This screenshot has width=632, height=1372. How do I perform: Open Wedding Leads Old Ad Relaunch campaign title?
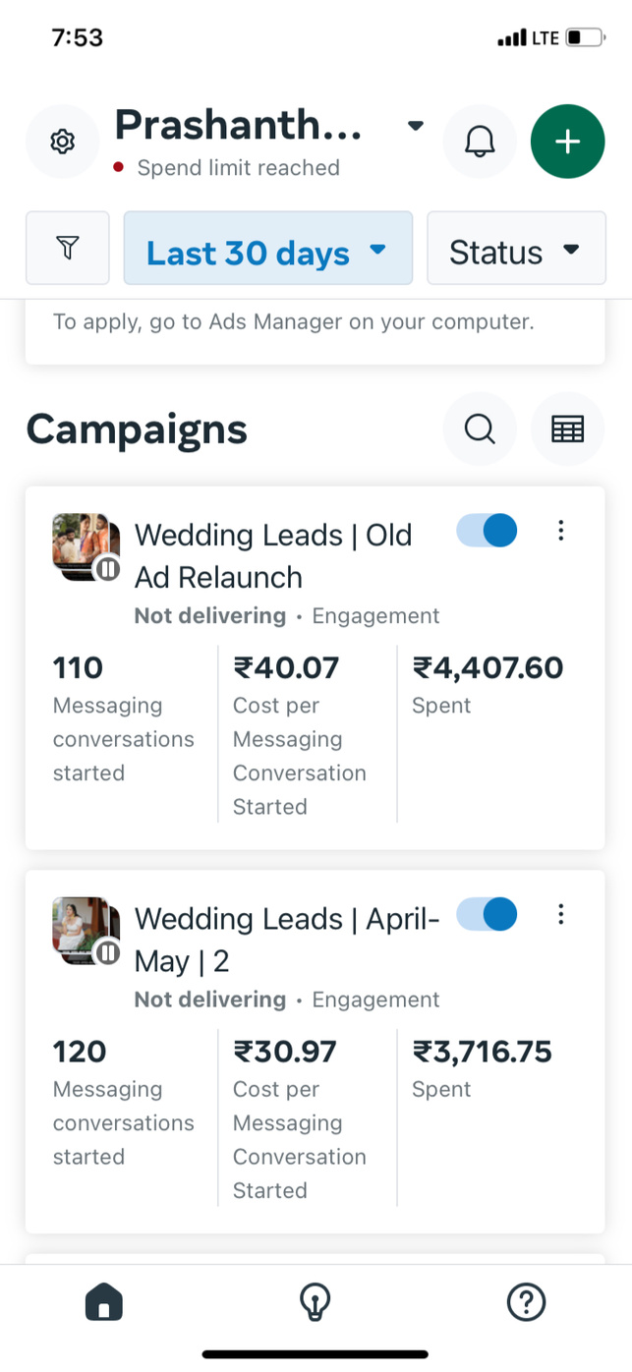tap(273, 555)
